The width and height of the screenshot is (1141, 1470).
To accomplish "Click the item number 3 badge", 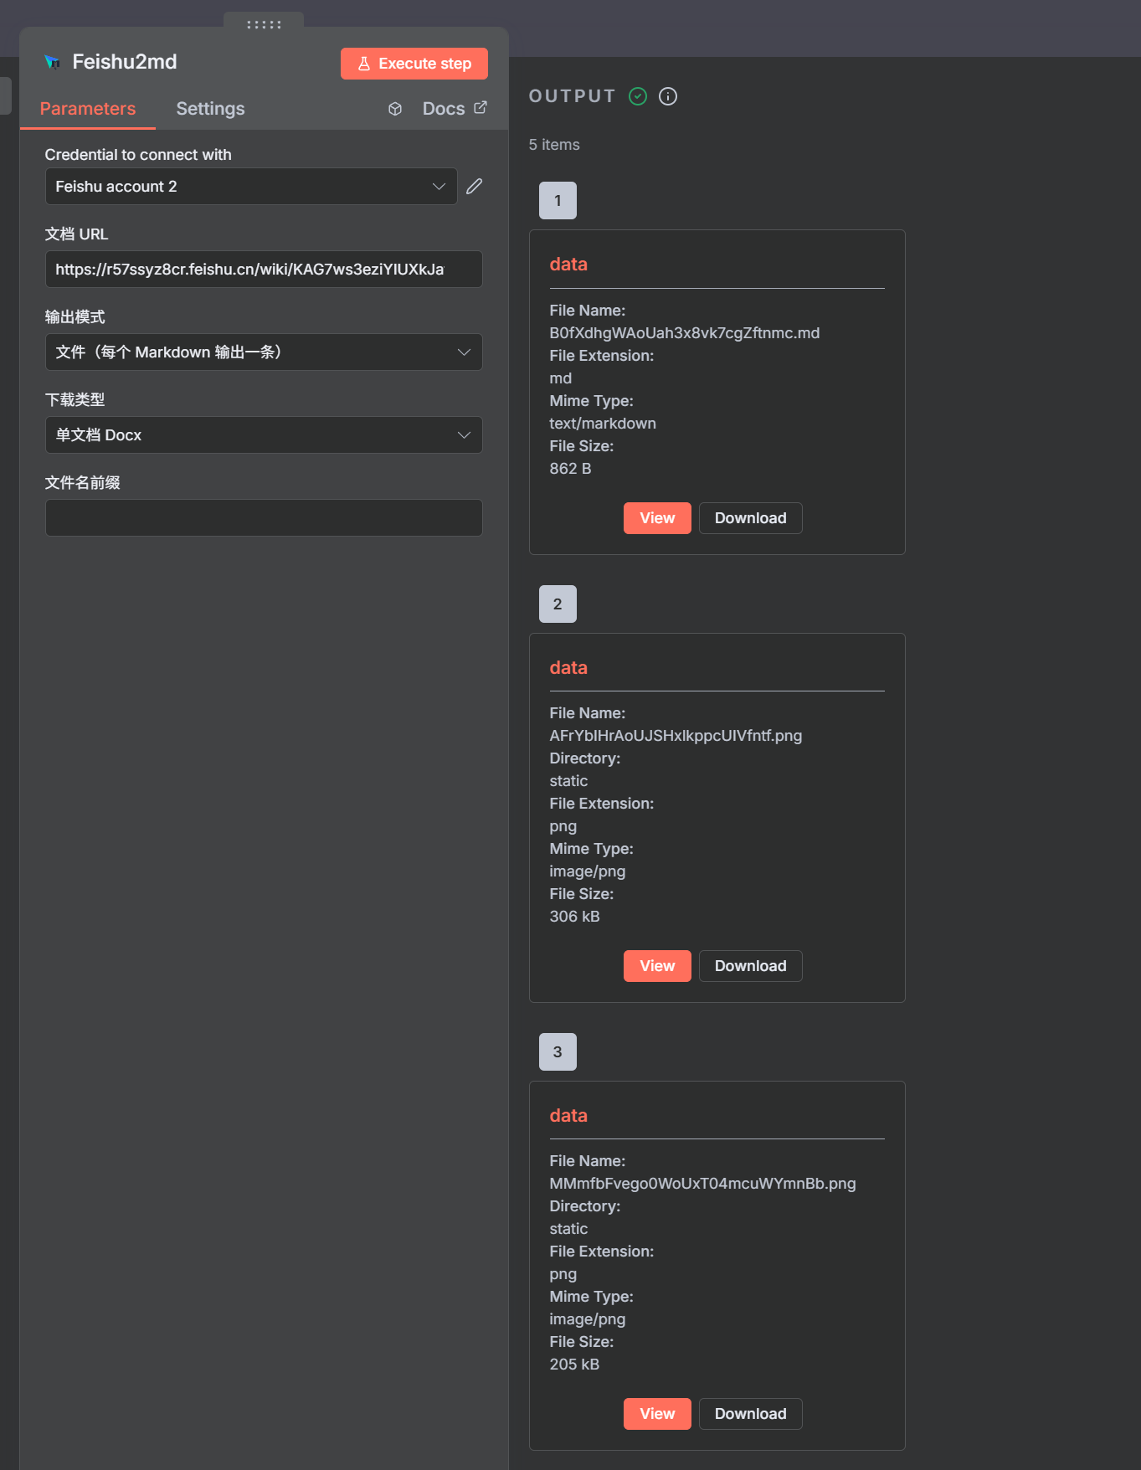I will 558,1052.
